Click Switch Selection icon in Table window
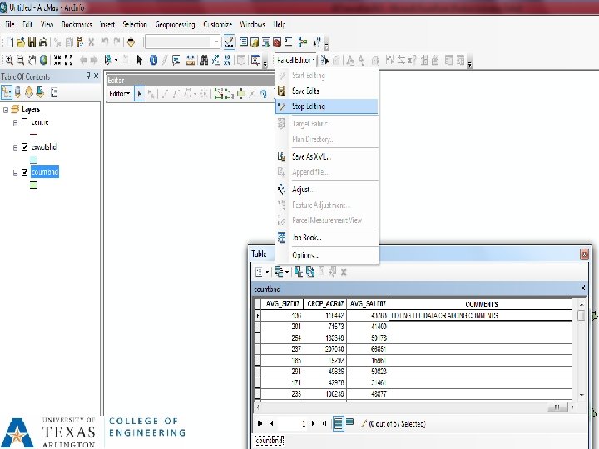Image resolution: width=599 pixels, height=449 pixels. coord(310,272)
